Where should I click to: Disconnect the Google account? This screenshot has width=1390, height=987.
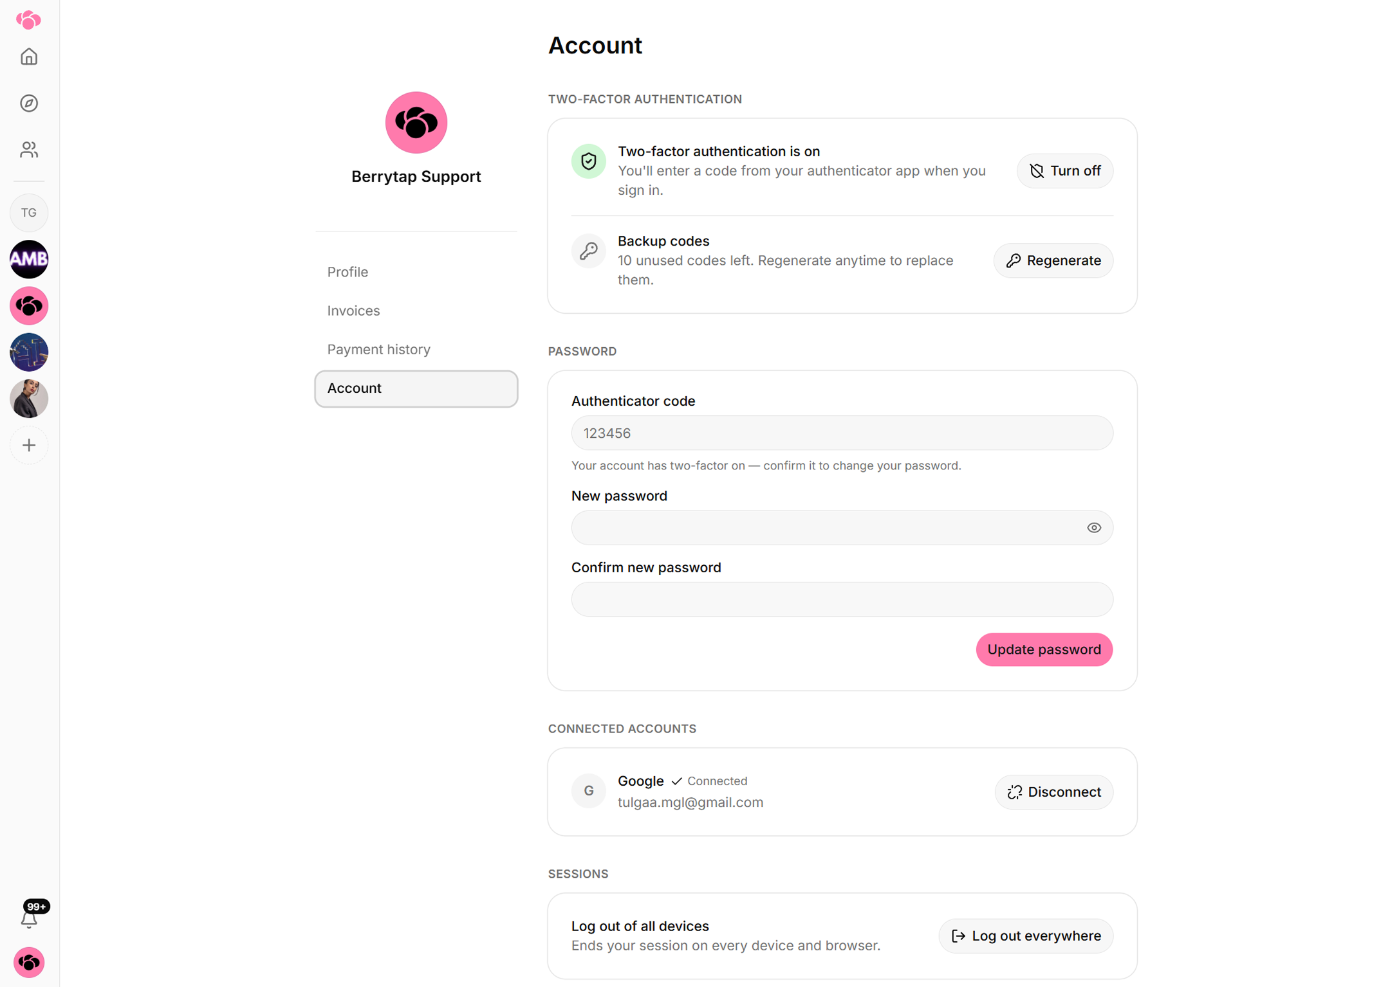click(1054, 792)
